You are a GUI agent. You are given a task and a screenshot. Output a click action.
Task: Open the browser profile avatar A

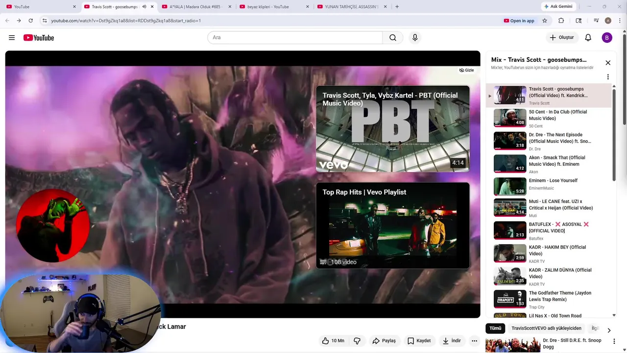(x=608, y=21)
